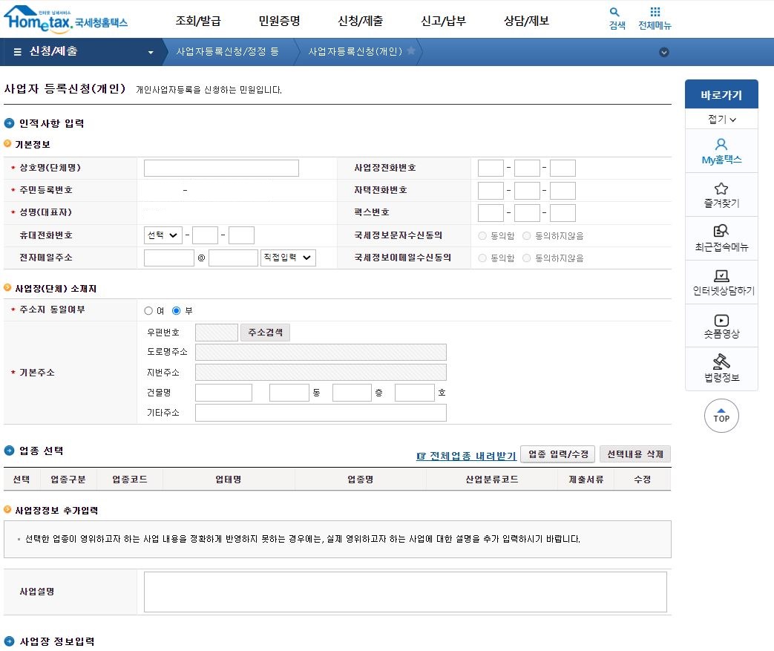The width and height of the screenshot is (774, 651).
Task: Select 부 for 주소지 동일여부
Action: 176,311
